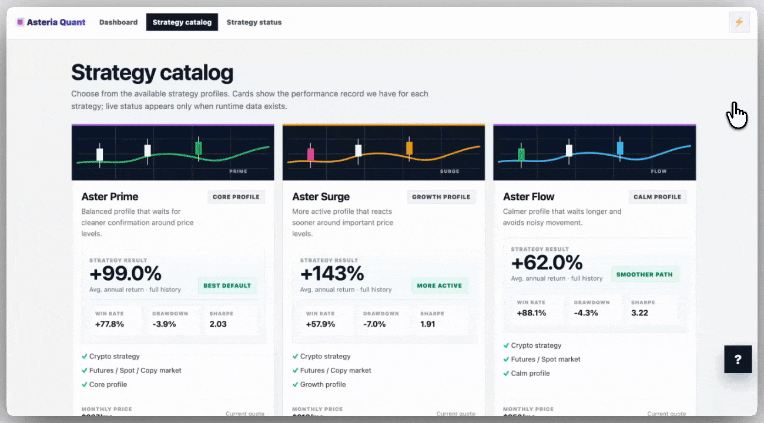Click the Core profile feature line
The image size is (764, 423).
(x=108, y=385)
